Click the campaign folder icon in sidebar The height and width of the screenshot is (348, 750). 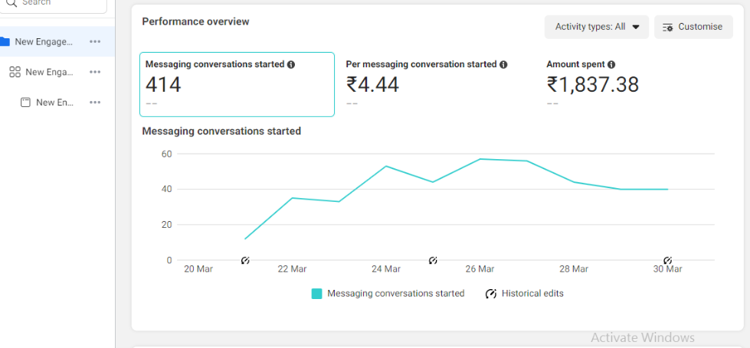(x=5, y=41)
